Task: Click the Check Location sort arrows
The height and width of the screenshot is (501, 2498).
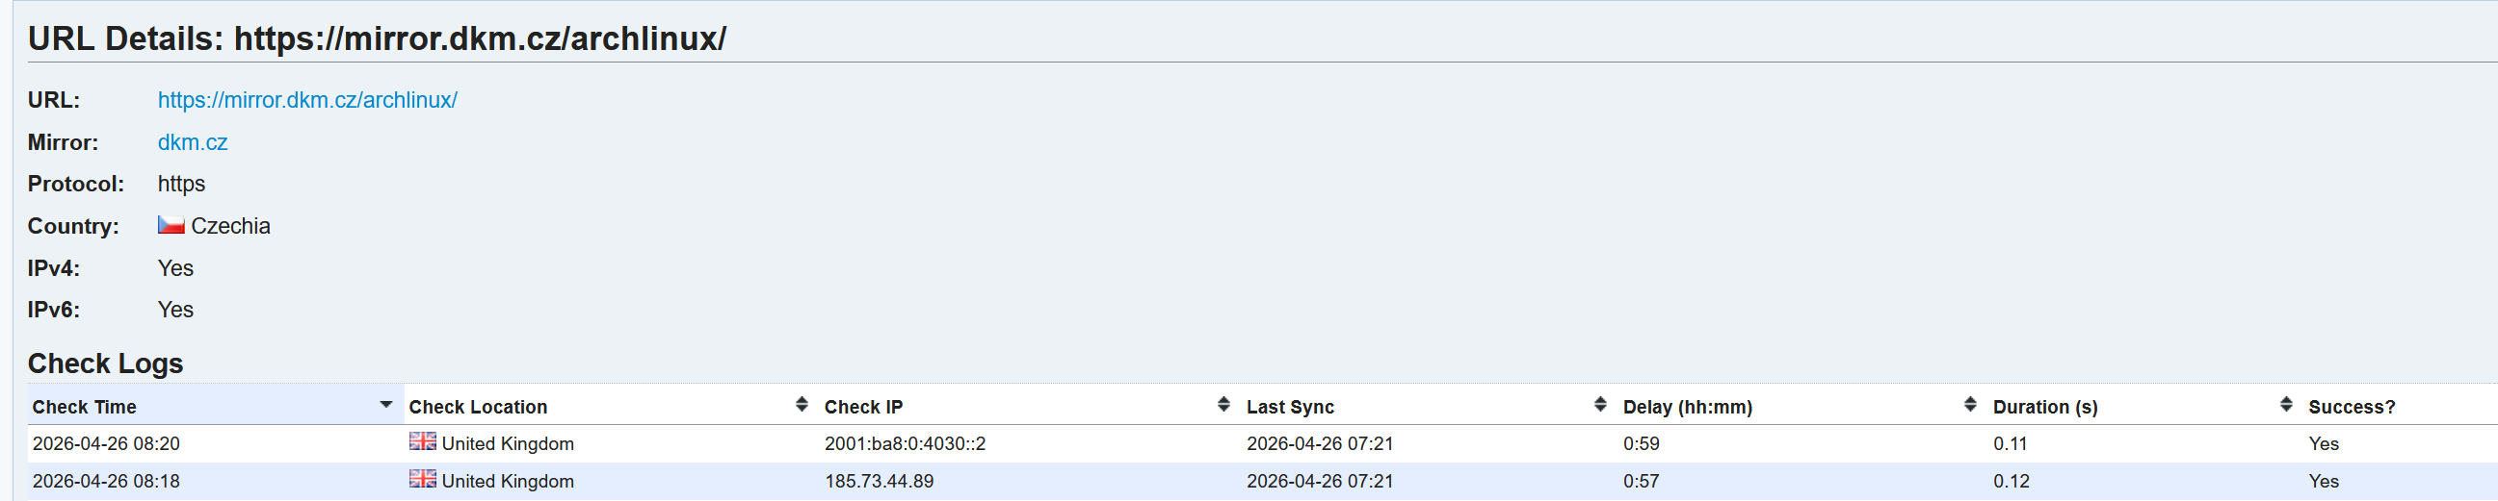Action: click(801, 405)
